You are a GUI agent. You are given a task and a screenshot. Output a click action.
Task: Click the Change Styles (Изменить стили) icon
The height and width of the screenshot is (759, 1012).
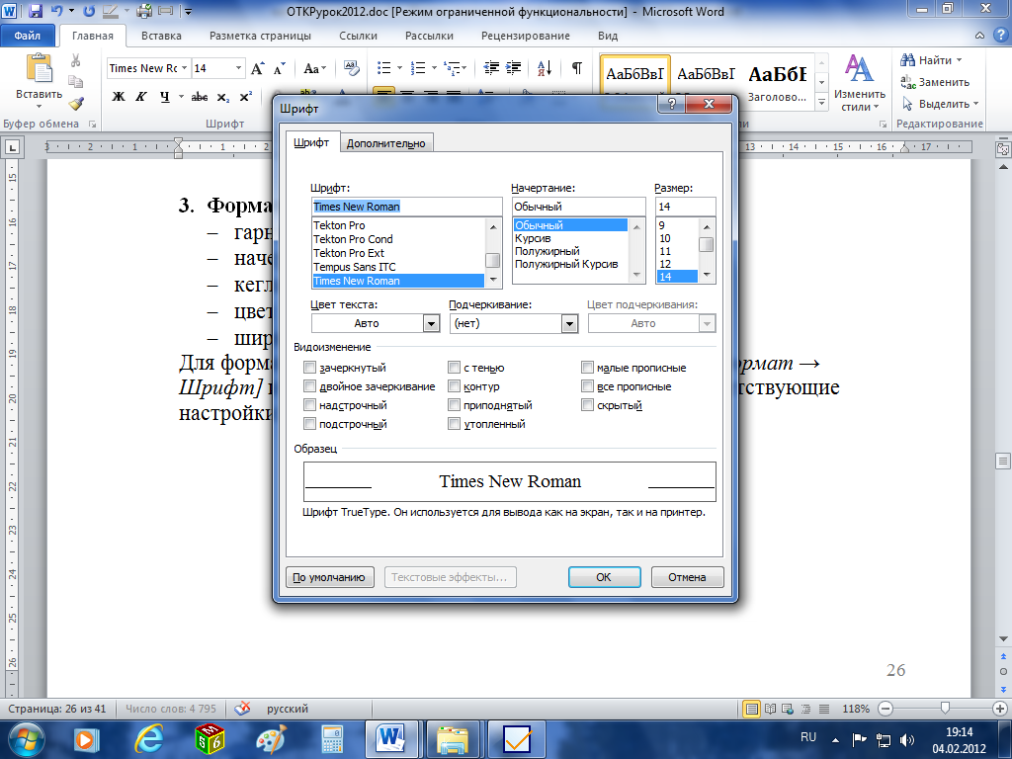pyautogui.click(x=859, y=68)
